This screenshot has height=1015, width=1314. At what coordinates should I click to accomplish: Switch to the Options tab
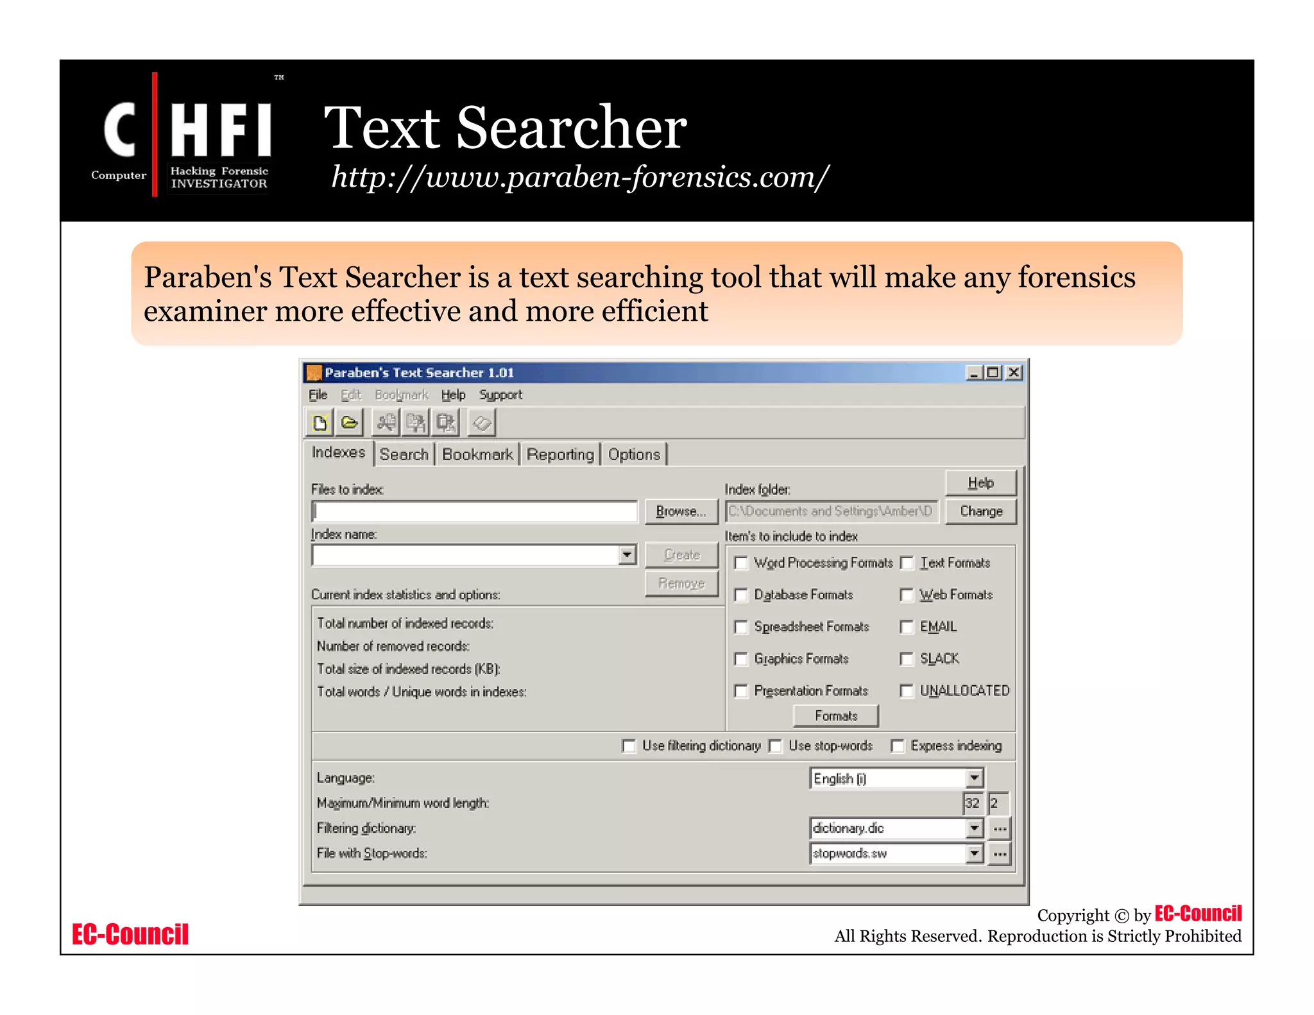pyautogui.click(x=635, y=454)
